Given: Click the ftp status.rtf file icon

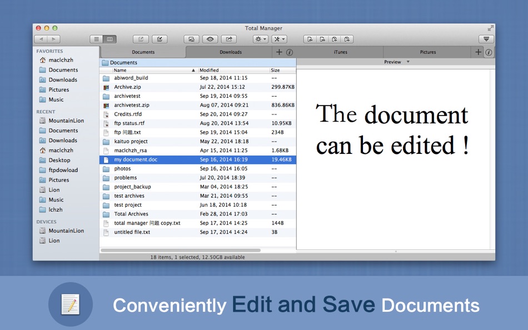Looking at the screenshot, I should (x=106, y=123).
